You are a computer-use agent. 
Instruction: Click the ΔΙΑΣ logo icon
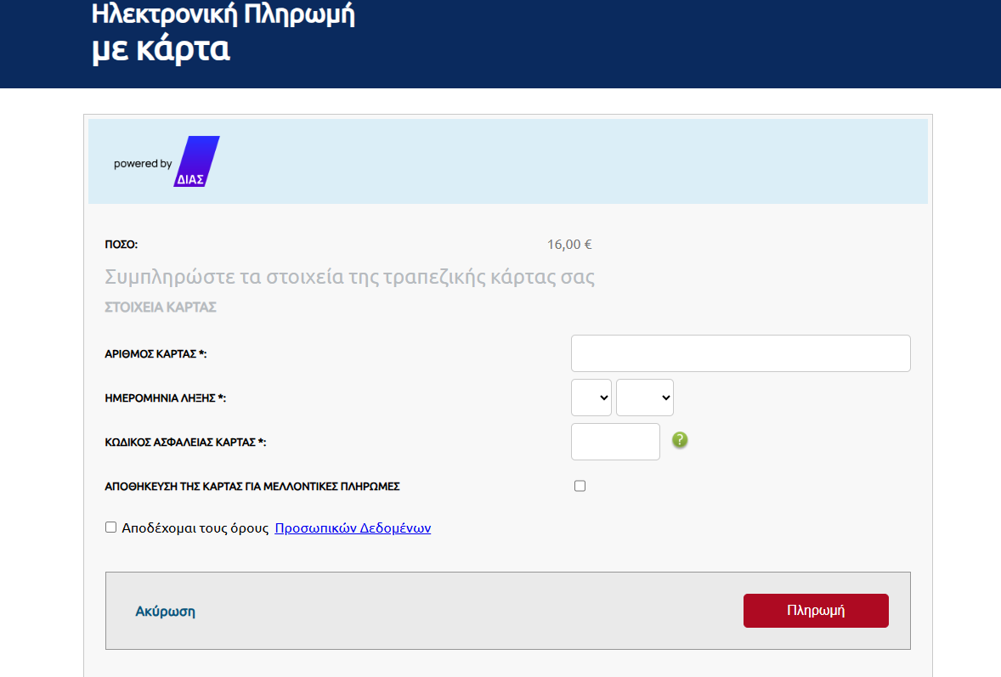[x=196, y=161]
